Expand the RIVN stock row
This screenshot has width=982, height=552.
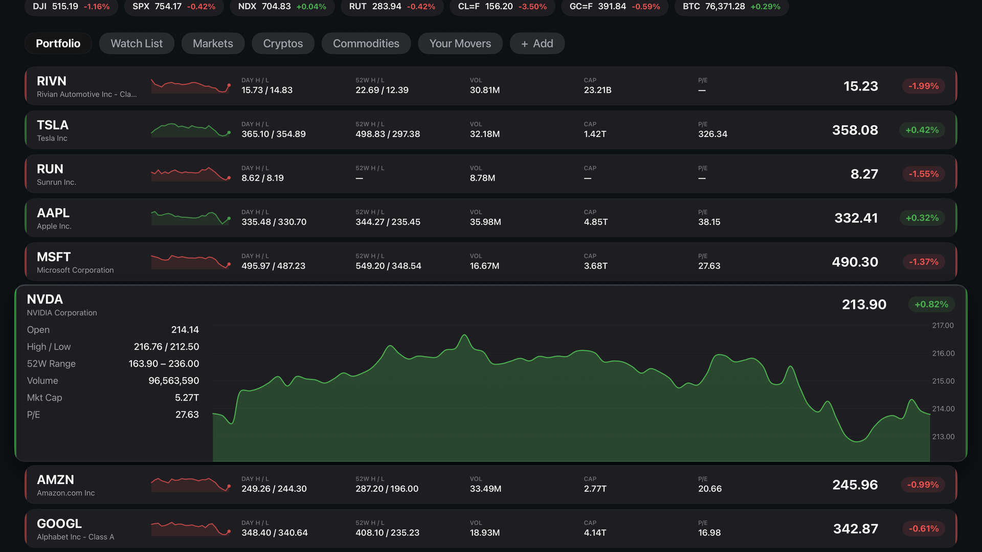[491, 86]
